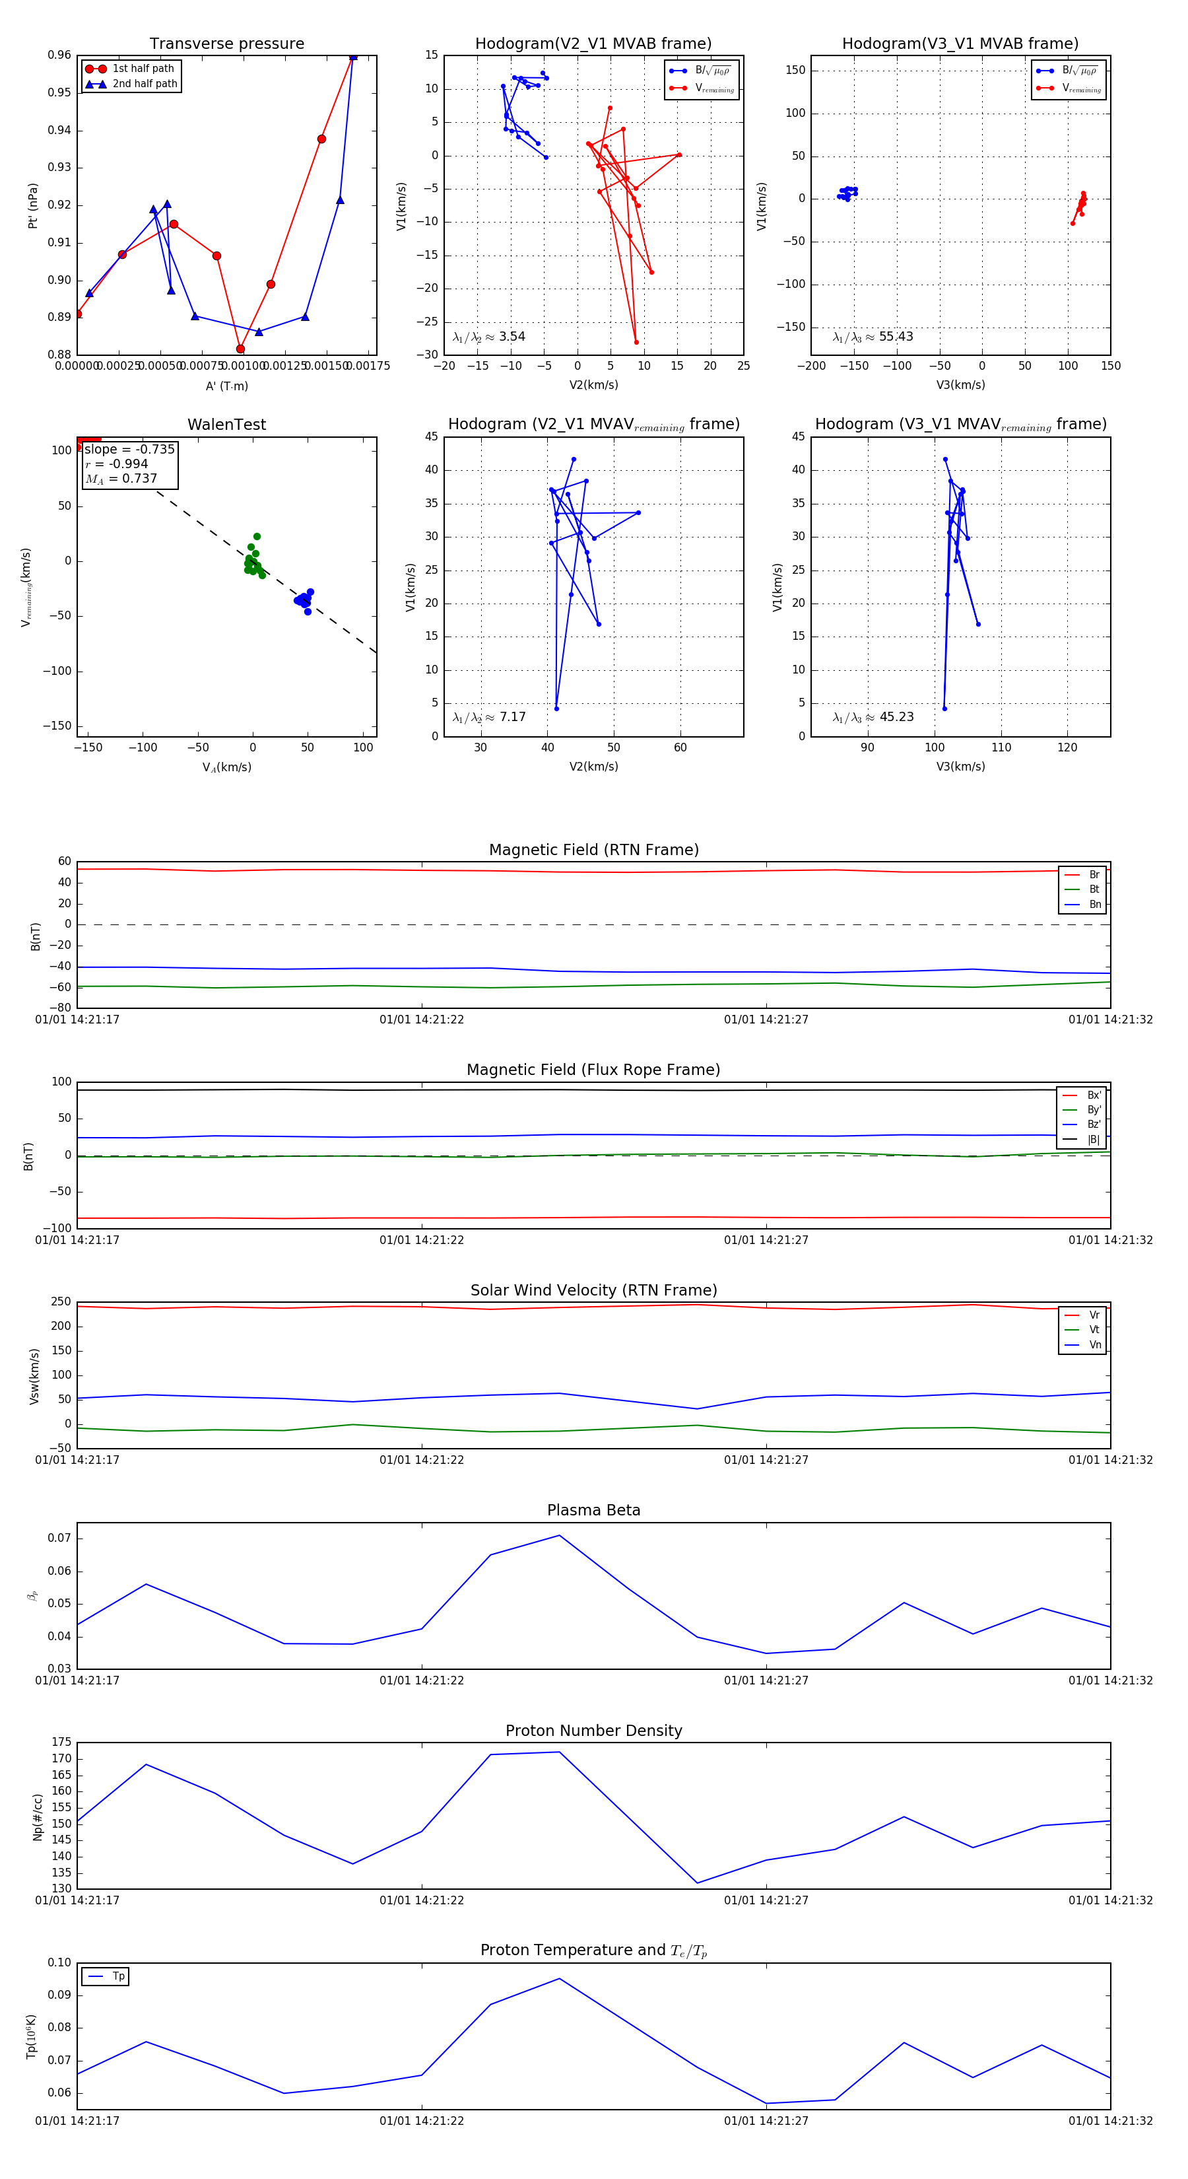Click the λ1/λ2 ≈ 3.54 annotation

488,337
